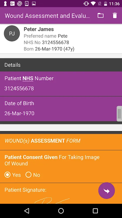The image size is (122, 218).
Task: Tap the vibrate mode status icon
Action: pyautogui.click(x=86, y=4)
